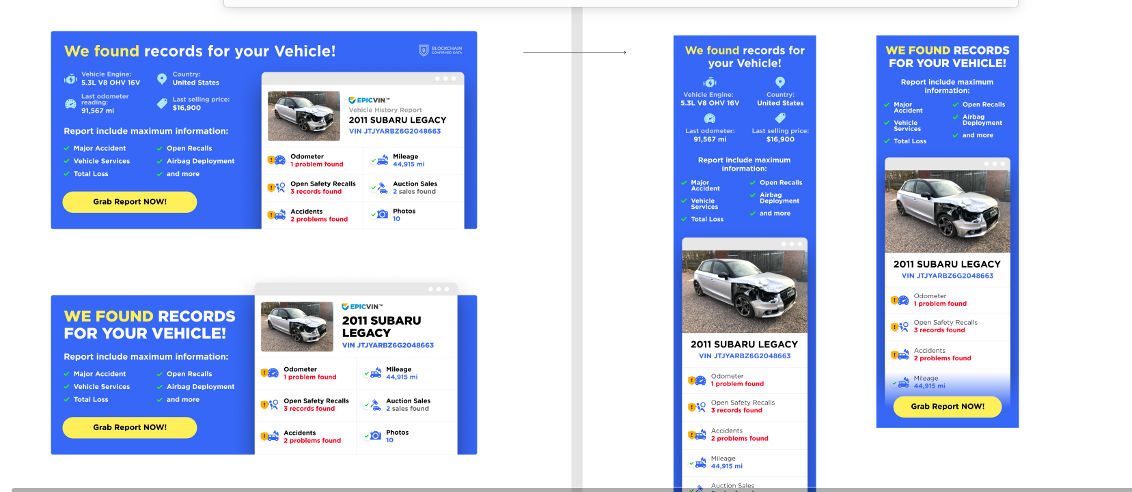
Task: Select crashed car photo in top wide banner
Action: (304, 116)
